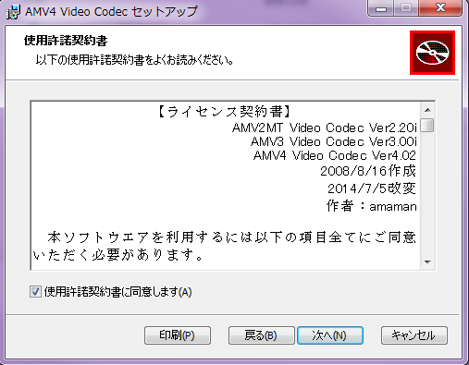Click the line AMV2MT Video Codec Ver2.20i
469x365 pixels.
coord(325,128)
